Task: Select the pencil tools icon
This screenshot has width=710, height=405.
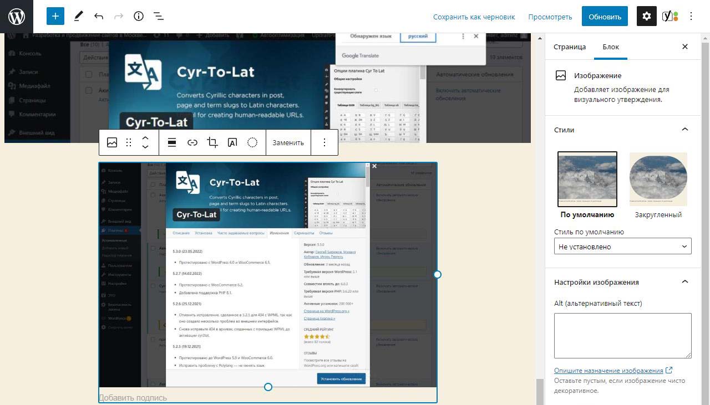Action: [78, 16]
